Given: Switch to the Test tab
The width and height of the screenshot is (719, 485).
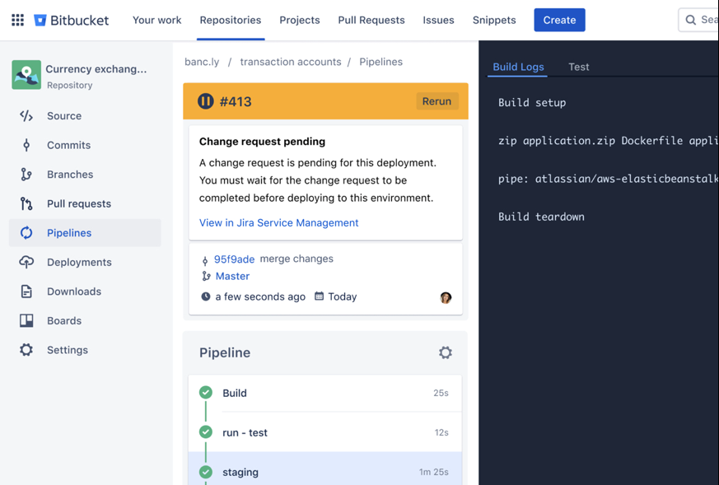Looking at the screenshot, I should coord(579,67).
